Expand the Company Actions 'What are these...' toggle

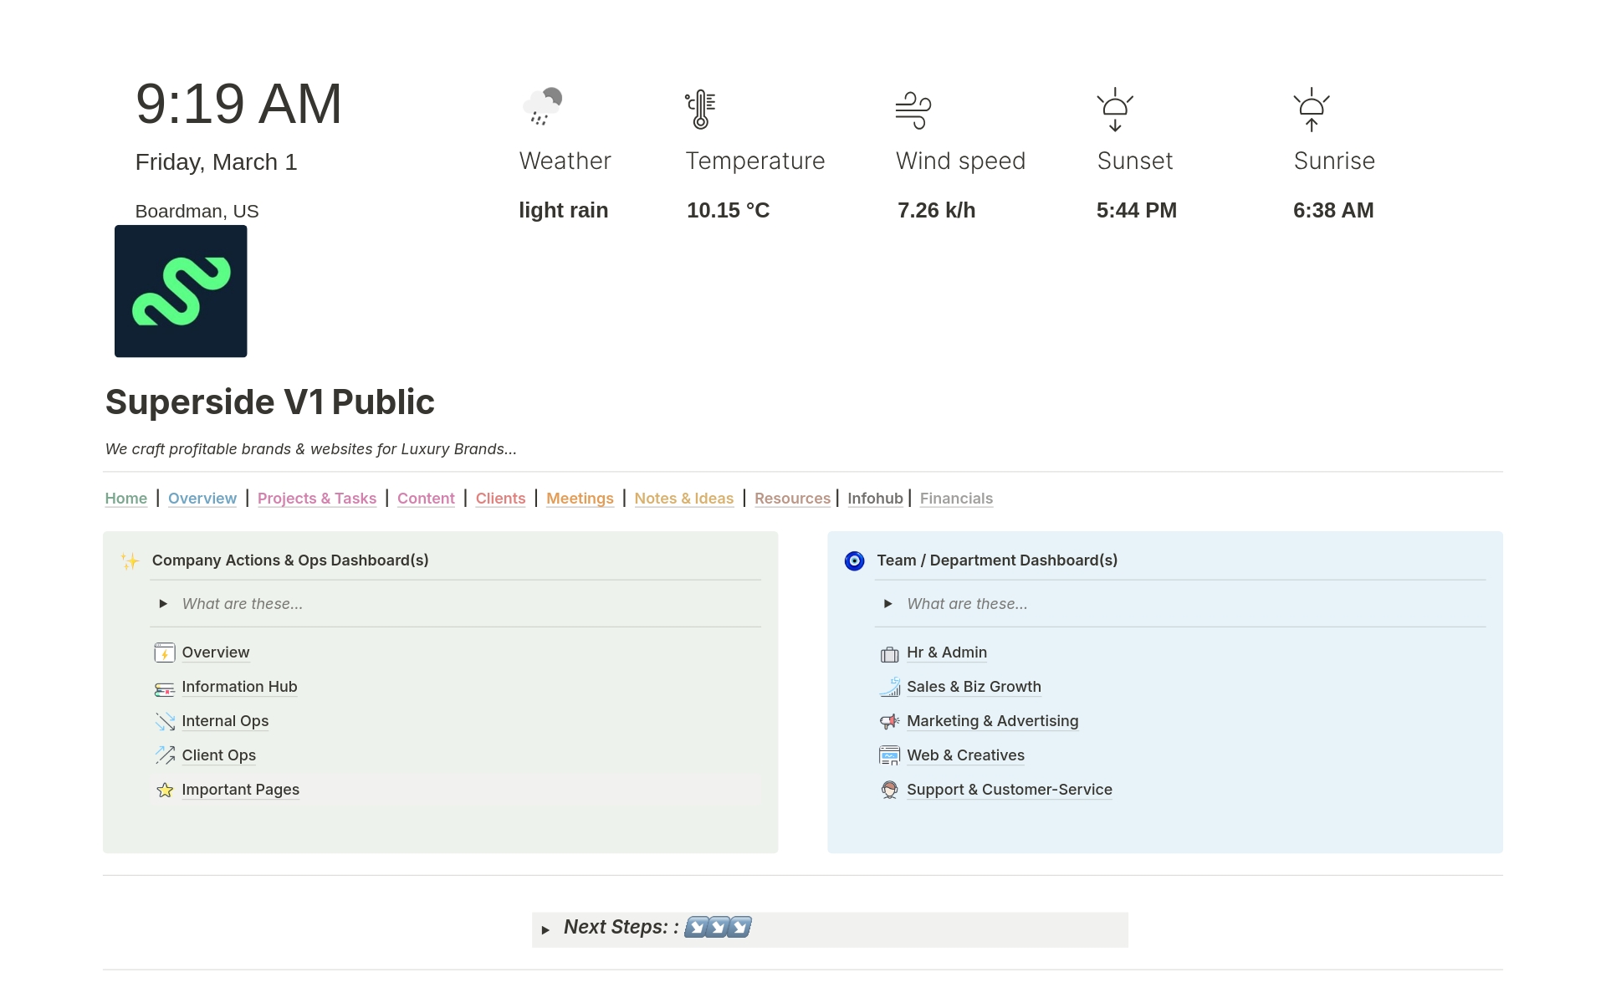[x=164, y=604]
